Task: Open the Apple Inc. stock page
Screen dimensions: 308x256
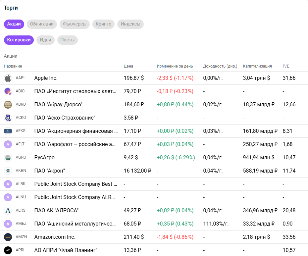Action: coord(46,78)
